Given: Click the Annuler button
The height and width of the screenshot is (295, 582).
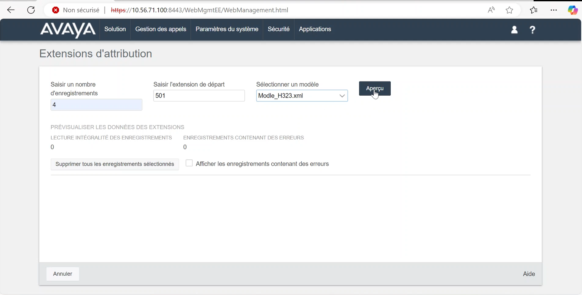Looking at the screenshot, I should pyautogui.click(x=63, y=274).
